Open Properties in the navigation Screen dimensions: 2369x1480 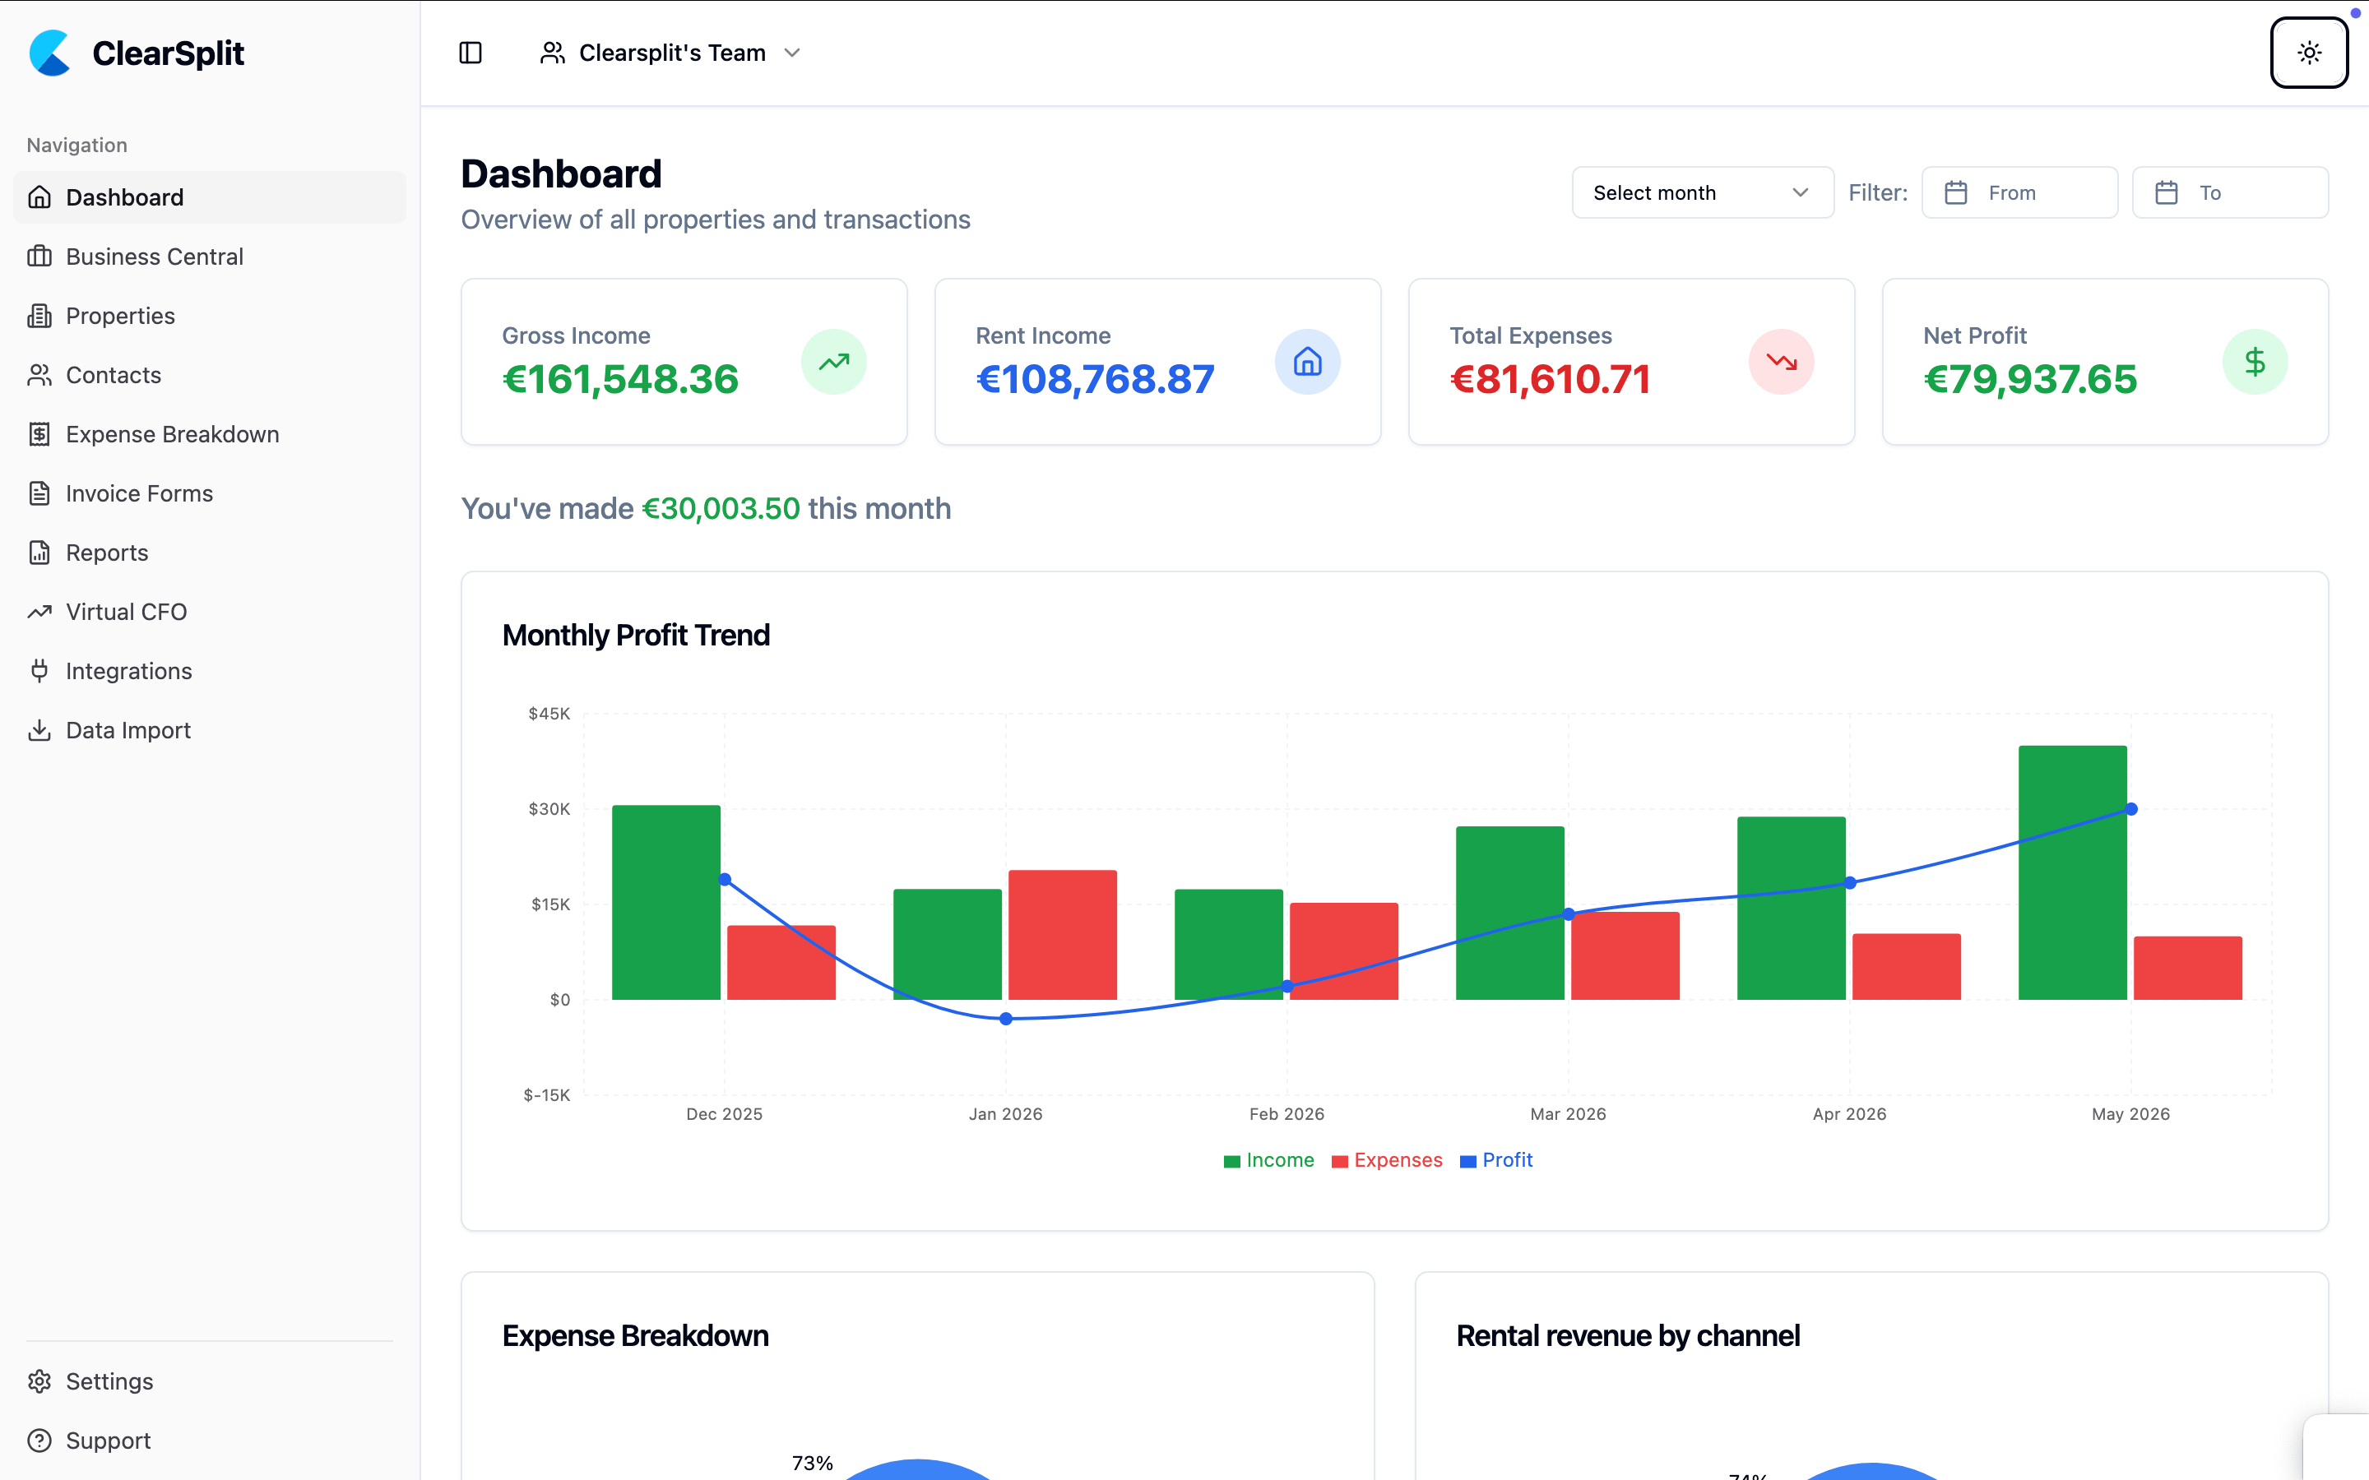pyautogui.click(x=210, y=317)
